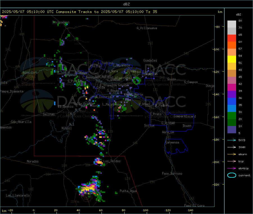Click the 50YD cyan arrow legend icon
Viewport: 253px width, 214px height.
[x=232, y=140]
